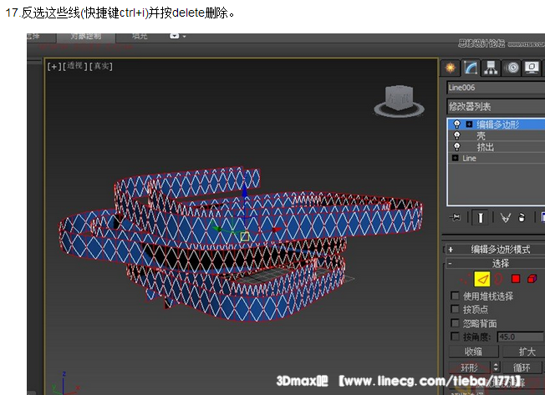The width and height of the screenshot is (545, 395).
Task: Click the Pin Stack icon
Action: point(455,218)
